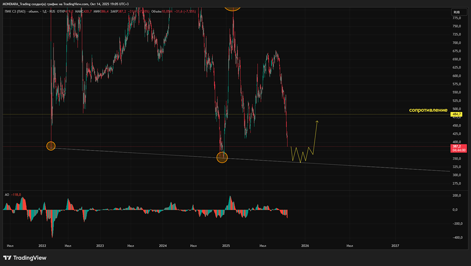Click the 0,0 label on AO scale
471x266 pixels.
click(455, 210)
